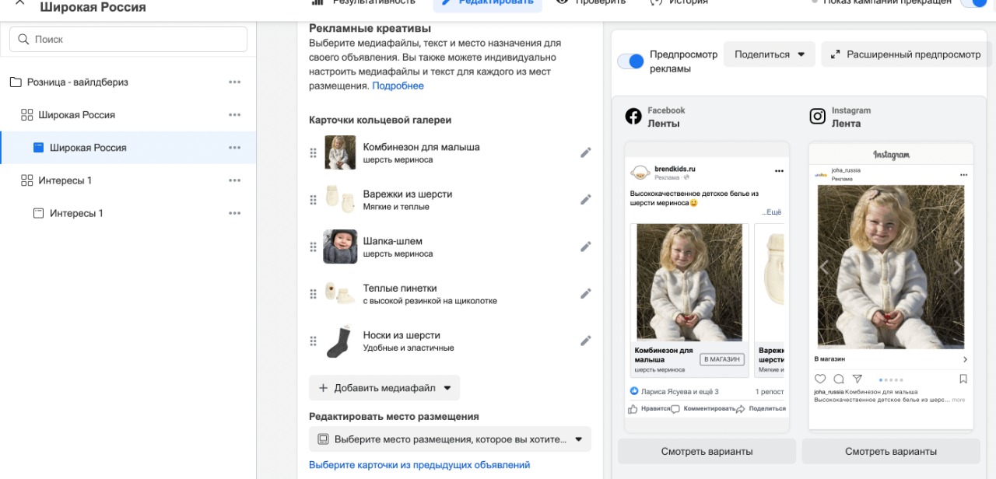This screenshot has width=996, height=479.
Task: Click the pencil icon for Носки из шерсти
Action: point(586,341)
